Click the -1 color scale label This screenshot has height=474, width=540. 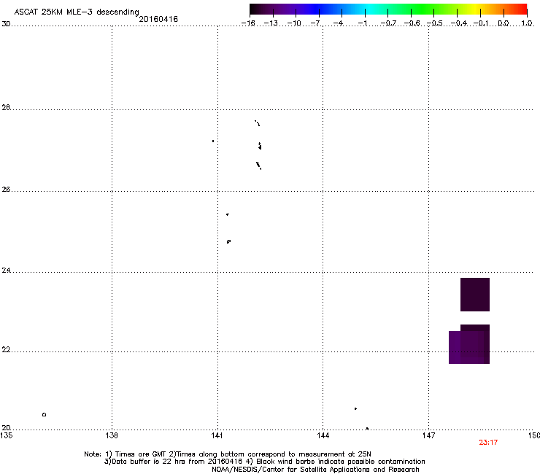[362, 23]
